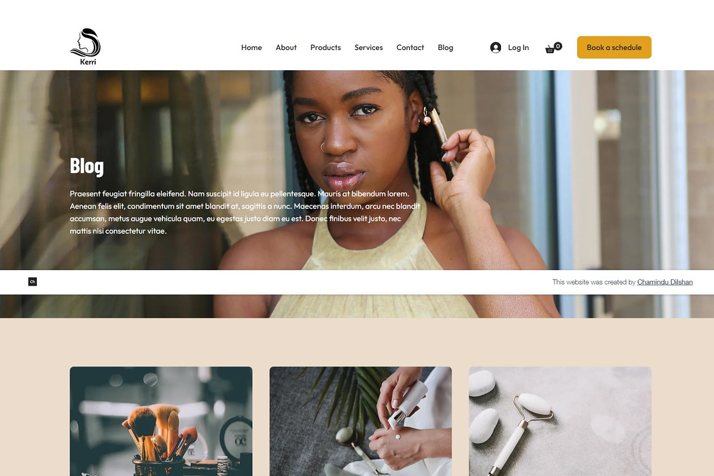Open the Contact page link

411,48
